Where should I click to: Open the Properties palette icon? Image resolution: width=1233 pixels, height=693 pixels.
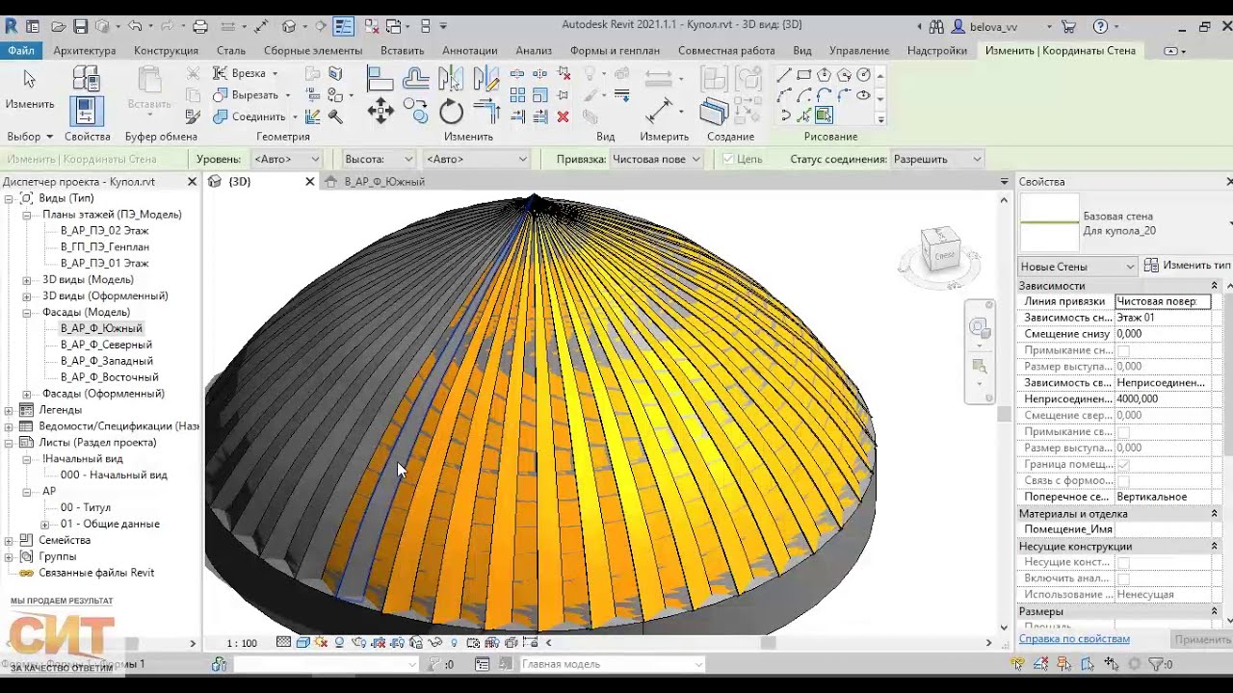pos(86,113)
